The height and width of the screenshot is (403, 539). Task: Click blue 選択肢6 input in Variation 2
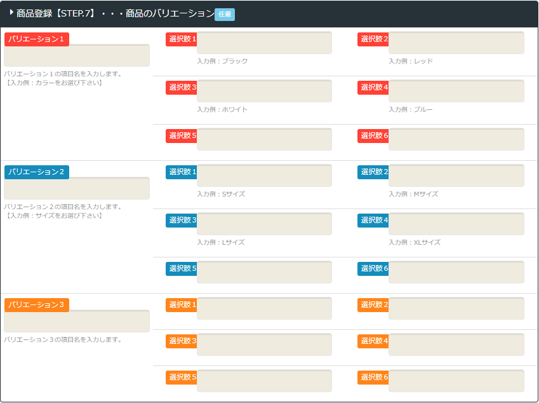point(456,273)
